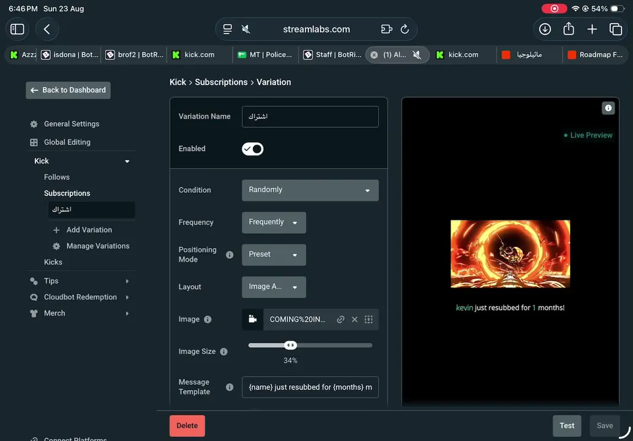Image resolution: width=633 pixels, height=441 pixels.
Task: Show the tab overview icon
Action: click(616, 29)
